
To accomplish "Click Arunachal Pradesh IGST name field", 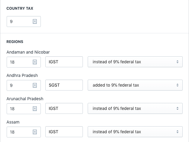I will (x=64, y=108).
